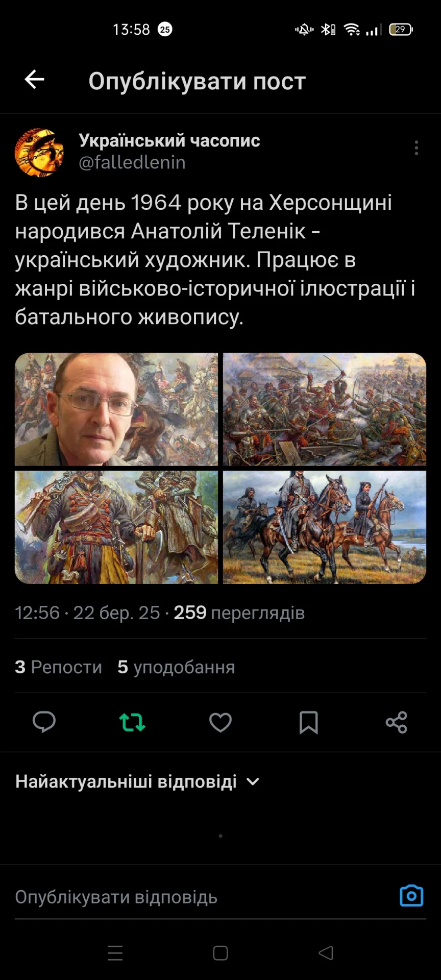
Task: Open the battle scene painting thumbnail
Action: 325,409
